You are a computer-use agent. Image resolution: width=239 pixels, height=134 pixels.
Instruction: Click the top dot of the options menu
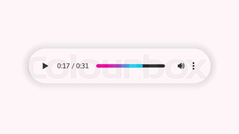[x=193, y=63]
